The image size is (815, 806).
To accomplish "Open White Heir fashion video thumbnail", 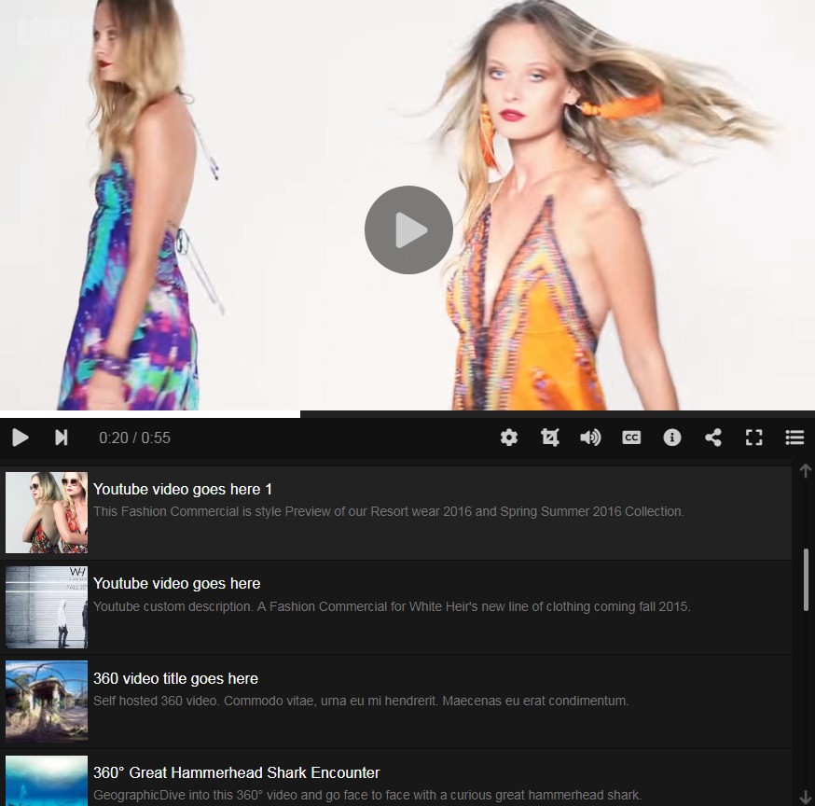I will click(47, 607).
